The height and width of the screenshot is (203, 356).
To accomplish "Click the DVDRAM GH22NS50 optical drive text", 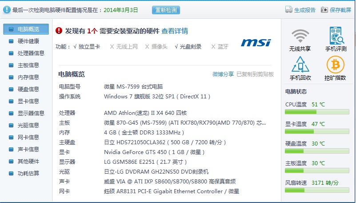I will [156, 172].
